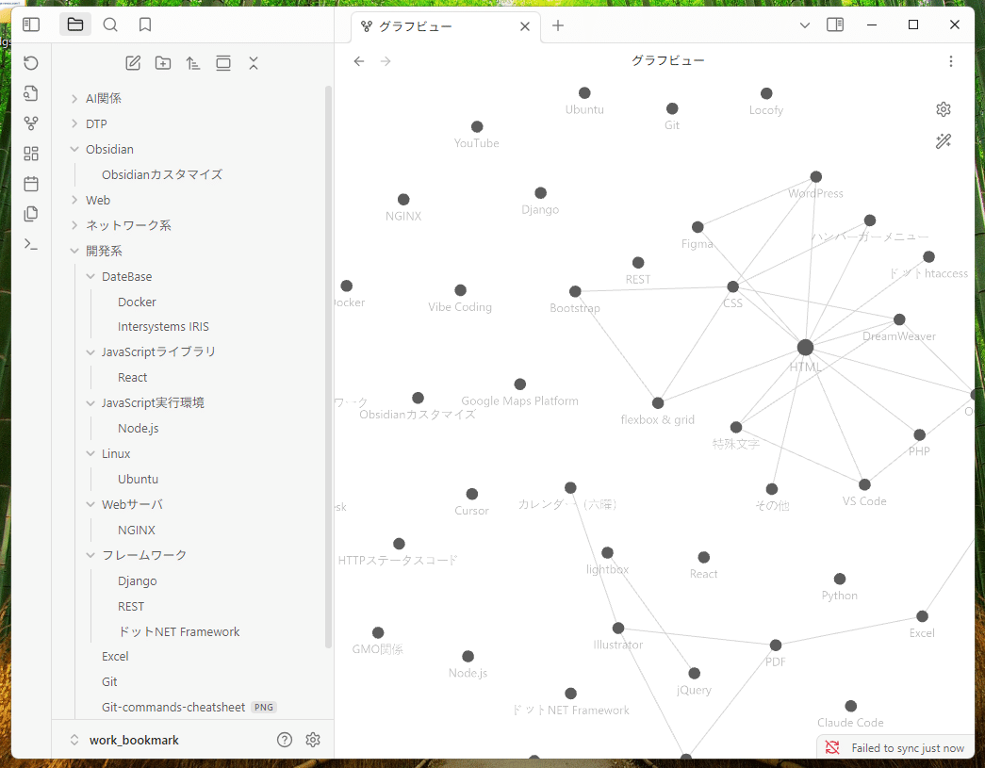Open graph settings gear icon
Viewport: 985px width, 768px height.
pos(944,109)
